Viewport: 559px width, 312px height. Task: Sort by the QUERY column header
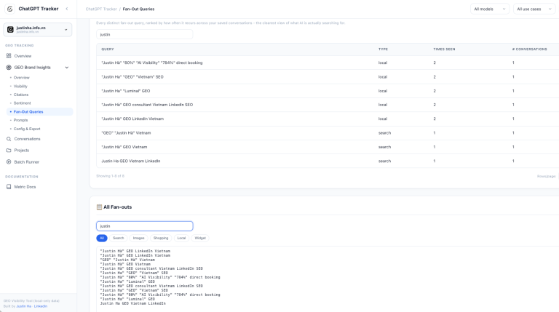pos(107,49)
